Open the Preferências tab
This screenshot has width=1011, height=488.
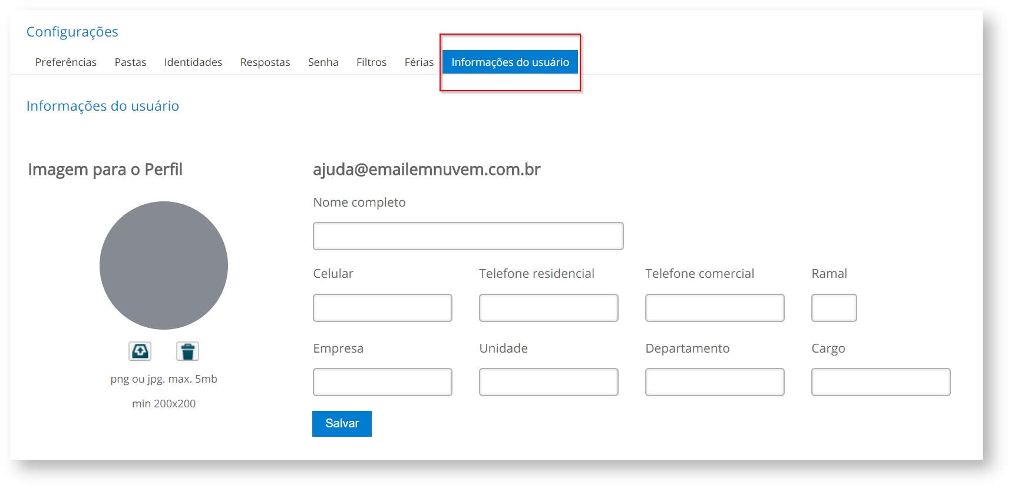66,62
